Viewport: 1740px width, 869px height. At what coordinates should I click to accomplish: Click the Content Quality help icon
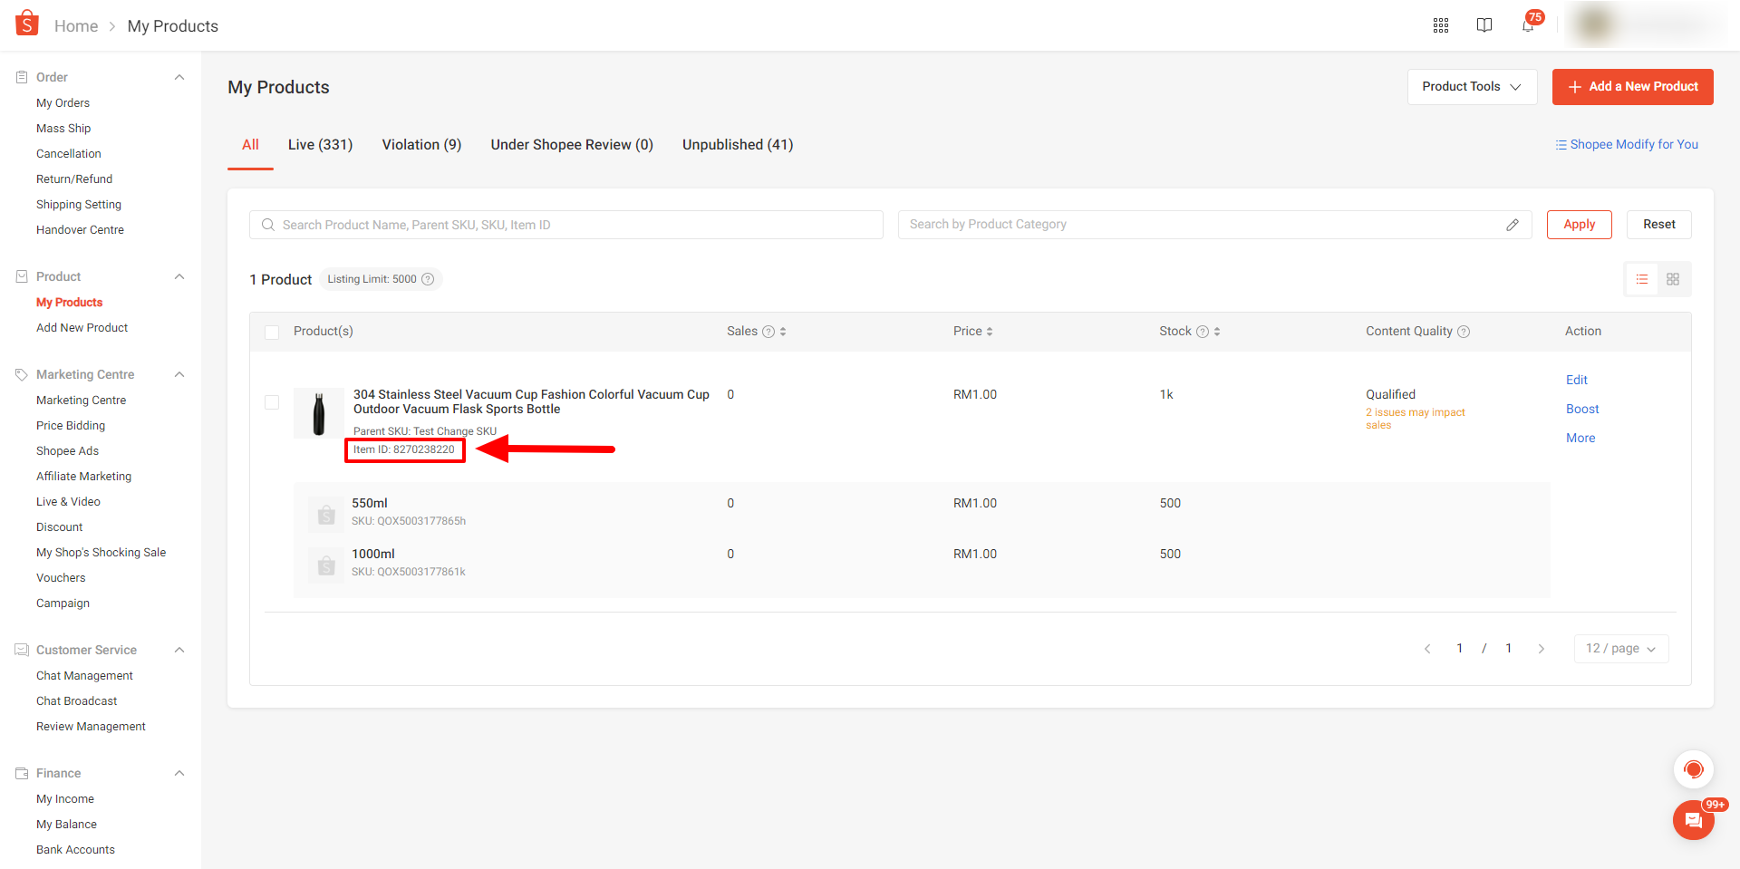tap(1464, 332)
